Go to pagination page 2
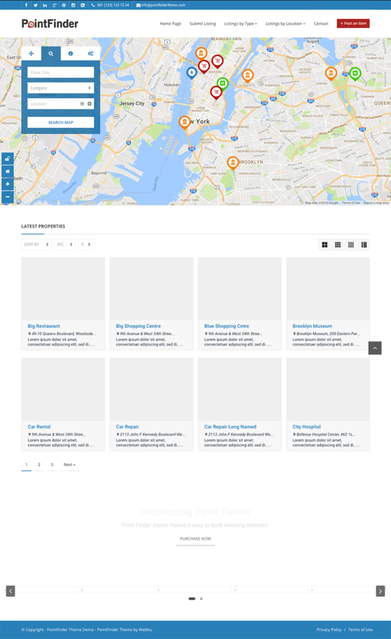This screenshot has width=391, height=639. (x=39, y=464)
